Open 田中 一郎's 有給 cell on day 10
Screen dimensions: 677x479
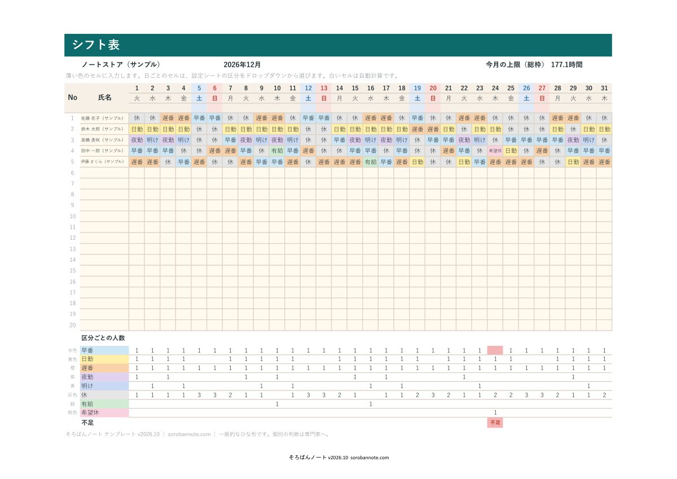coord(277,151)
